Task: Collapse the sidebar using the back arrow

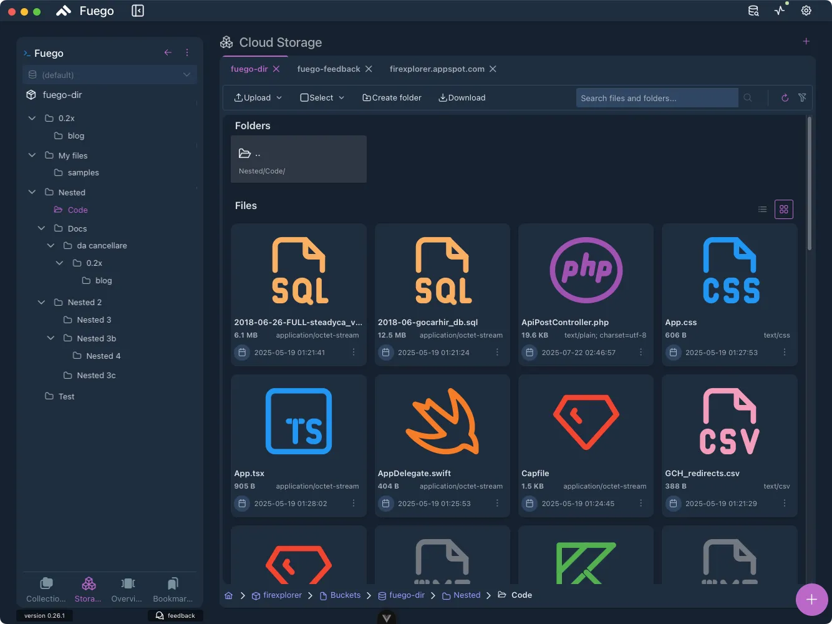Action: [x=168, y=52]
